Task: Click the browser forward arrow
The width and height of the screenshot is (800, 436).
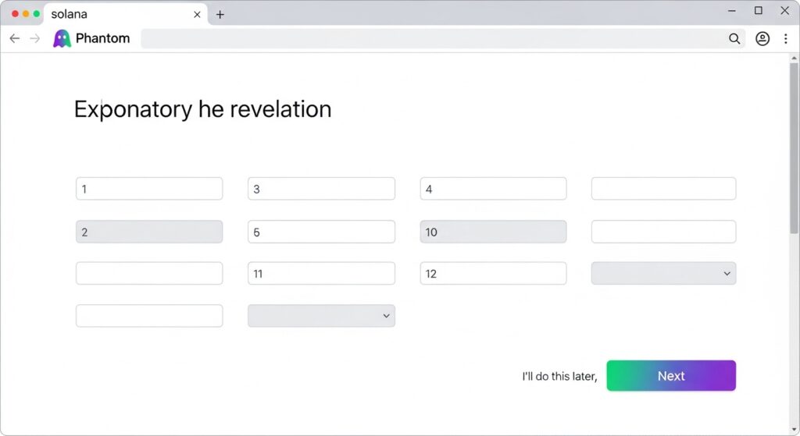Action: pos(34,38)
